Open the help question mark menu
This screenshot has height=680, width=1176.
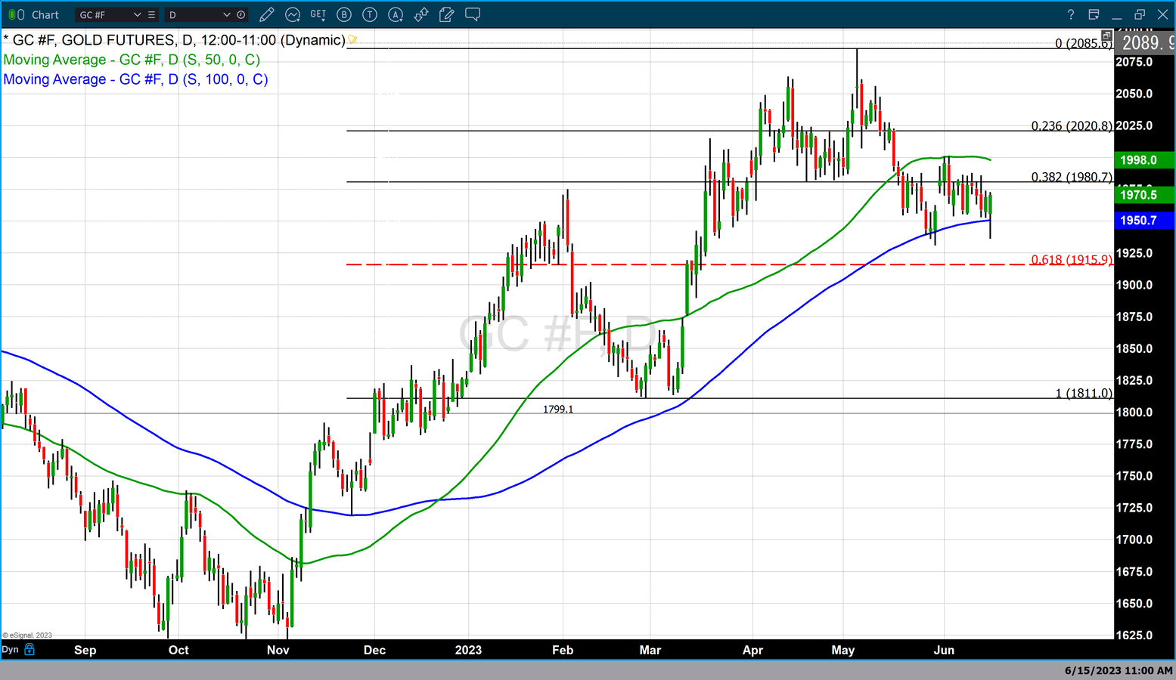pyautogui.click(x=1070, y=14)
